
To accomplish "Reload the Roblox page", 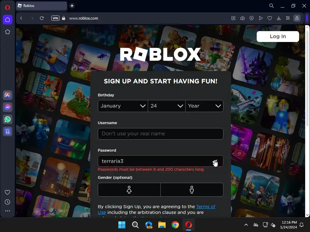I will point(42,18).
